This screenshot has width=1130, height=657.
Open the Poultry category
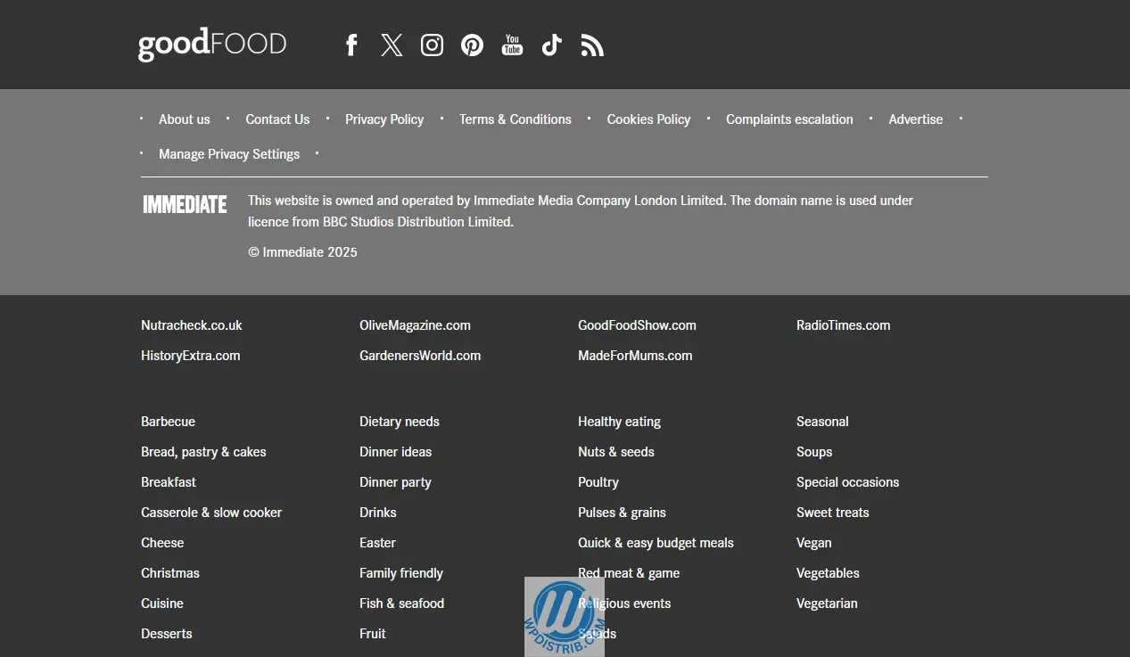[x=598, y=482]
